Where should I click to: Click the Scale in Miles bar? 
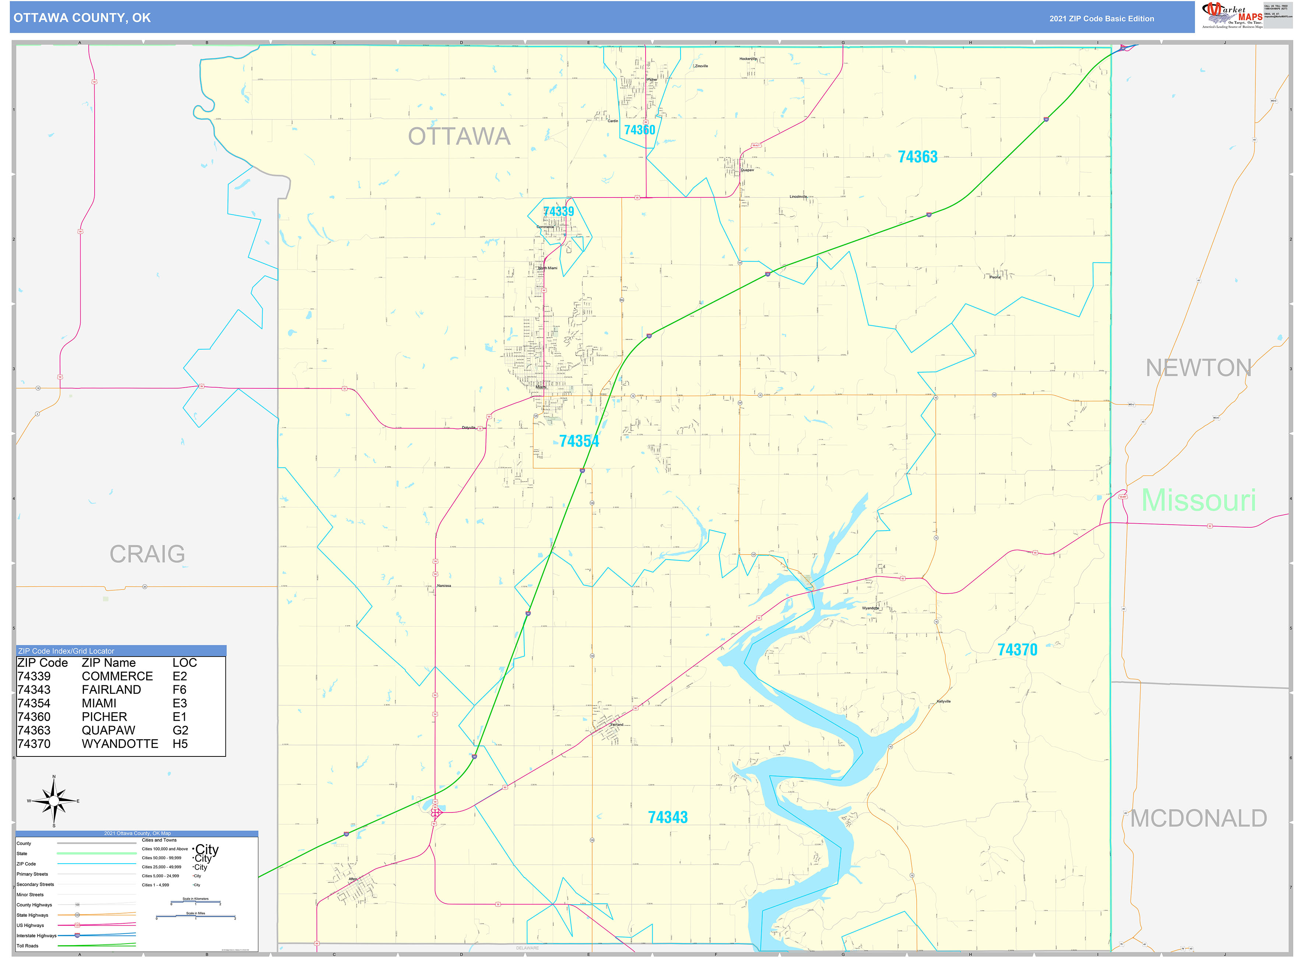click(x=197, y=916)
